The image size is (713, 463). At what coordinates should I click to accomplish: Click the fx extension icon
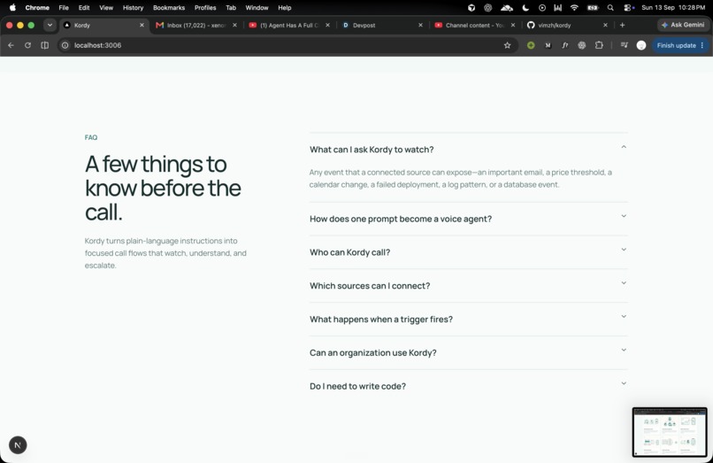564,45
